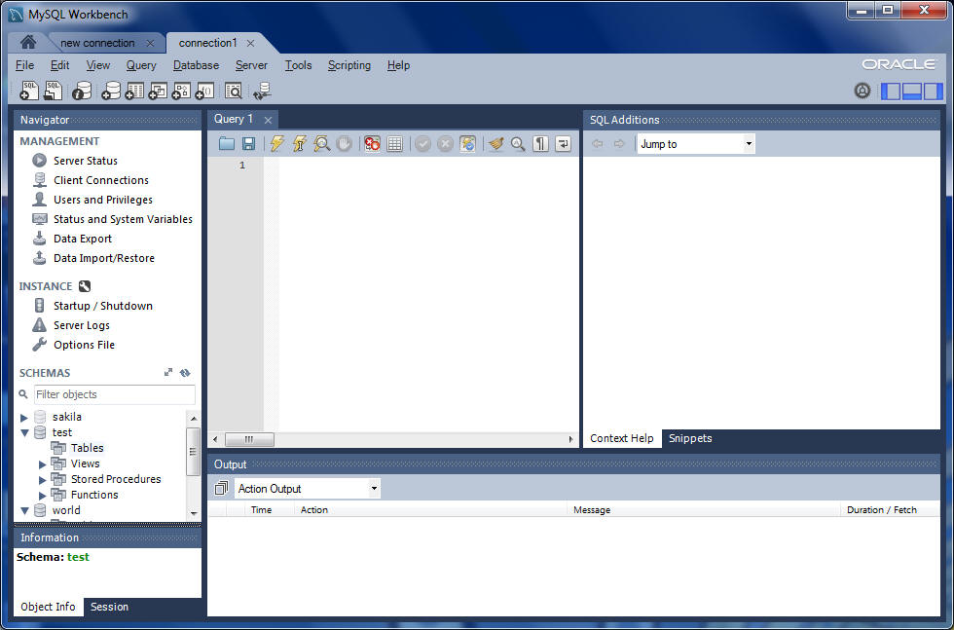Screen dimensions: 954x630
Task: Create a new schema icon
Action: tap(111, 91)
